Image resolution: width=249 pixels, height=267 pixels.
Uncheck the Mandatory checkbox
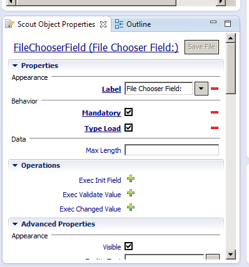tap(128, 112)
